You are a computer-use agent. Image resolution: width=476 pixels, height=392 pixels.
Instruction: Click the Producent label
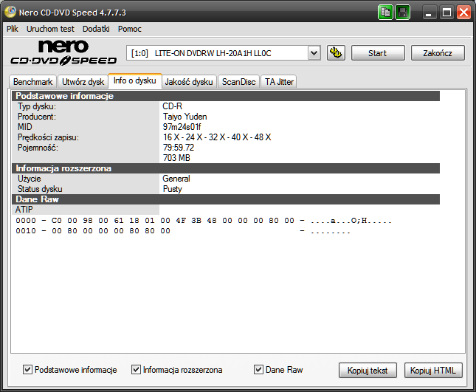click(x=37, y=117)
